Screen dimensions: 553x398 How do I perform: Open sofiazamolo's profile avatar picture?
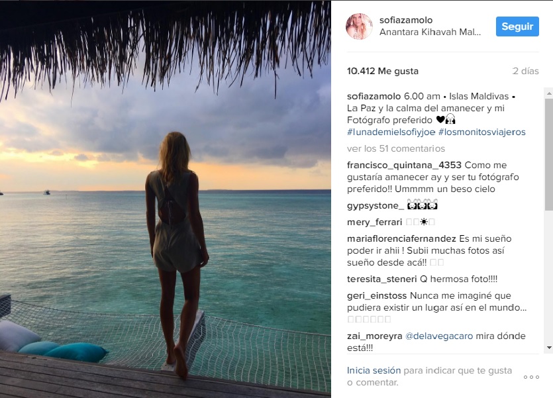click(x=359, y=26)
